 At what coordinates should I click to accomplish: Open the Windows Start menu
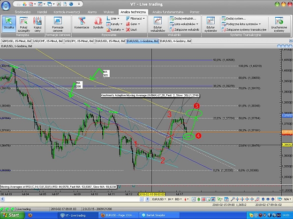12,215
